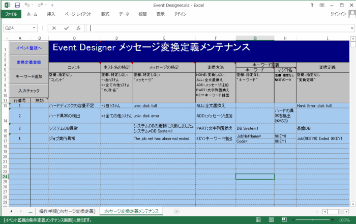Click cell with Hard: Error: disk full
This screenshot has width=356, height=224.
pos(322,106)
